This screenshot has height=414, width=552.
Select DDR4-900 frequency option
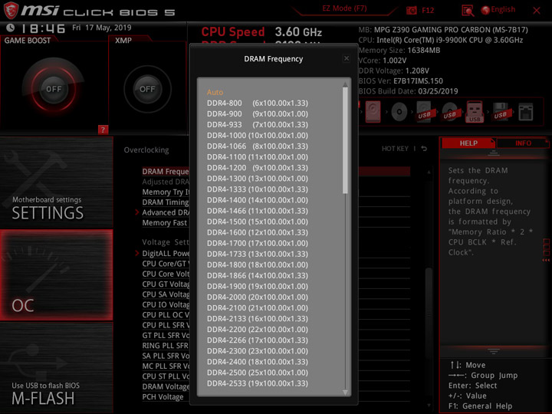[x=258, y=113]
